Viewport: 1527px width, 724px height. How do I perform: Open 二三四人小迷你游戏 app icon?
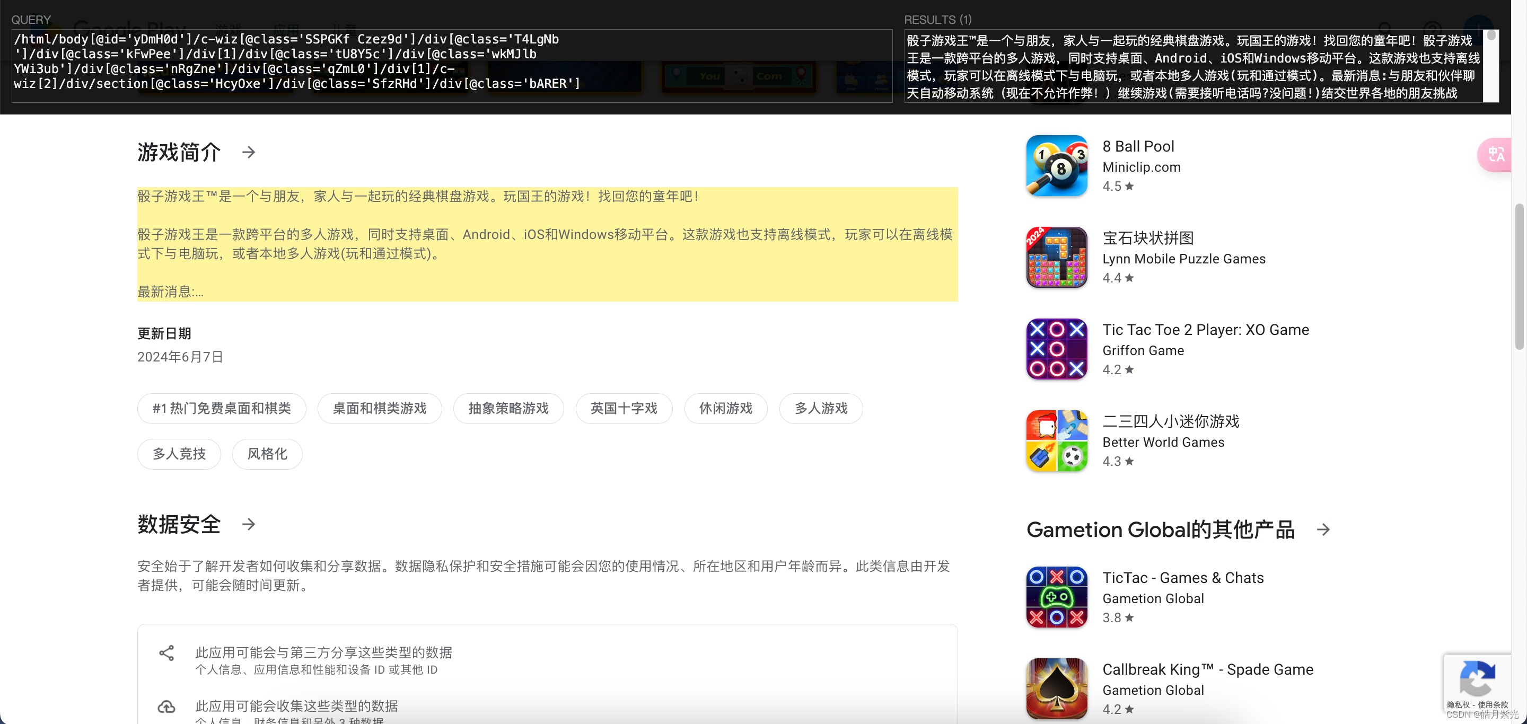click(1056, 441)
